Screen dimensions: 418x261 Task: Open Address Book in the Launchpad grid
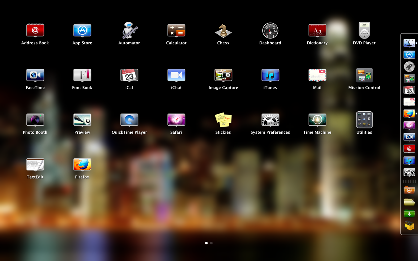coord(35,31)
